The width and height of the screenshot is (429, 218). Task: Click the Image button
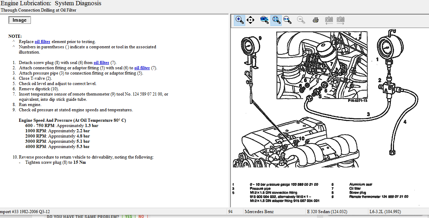pos(20,20)
